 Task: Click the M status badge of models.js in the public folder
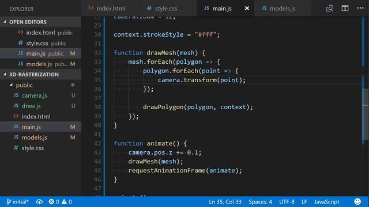point(73,137)
